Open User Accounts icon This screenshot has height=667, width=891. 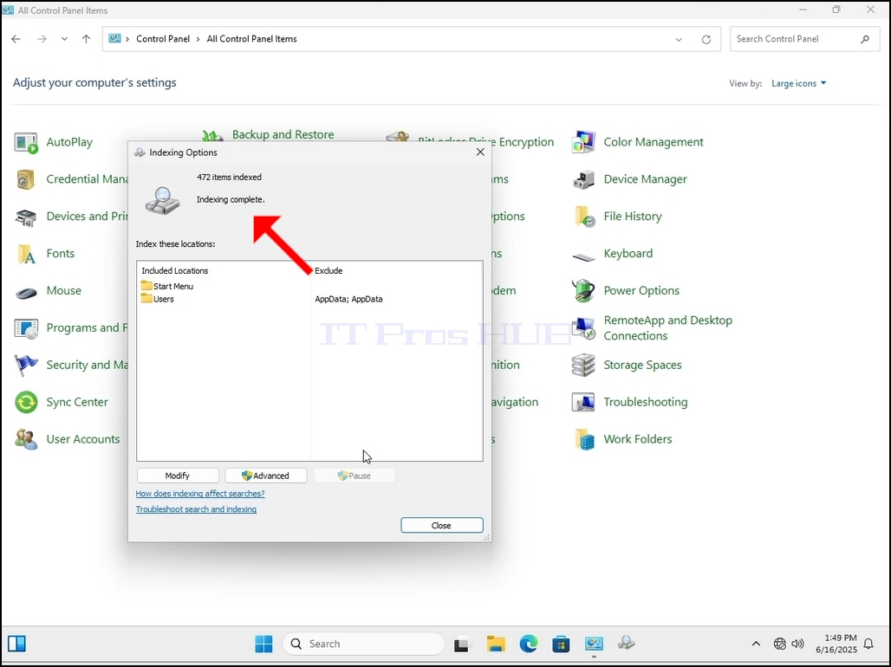tap(26, 440)
